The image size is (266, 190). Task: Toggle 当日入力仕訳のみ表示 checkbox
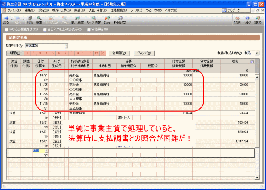[44, 29]
